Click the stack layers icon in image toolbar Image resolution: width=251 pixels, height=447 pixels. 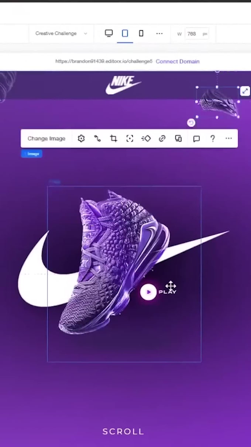coord(178,138)
